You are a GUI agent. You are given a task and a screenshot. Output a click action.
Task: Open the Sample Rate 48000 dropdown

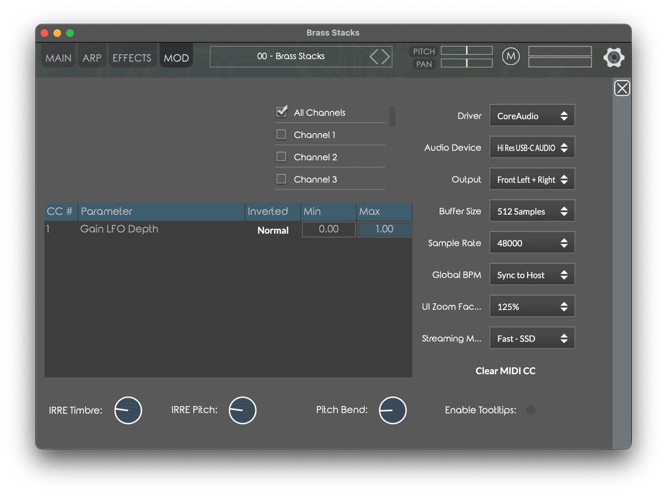[532, 243]
